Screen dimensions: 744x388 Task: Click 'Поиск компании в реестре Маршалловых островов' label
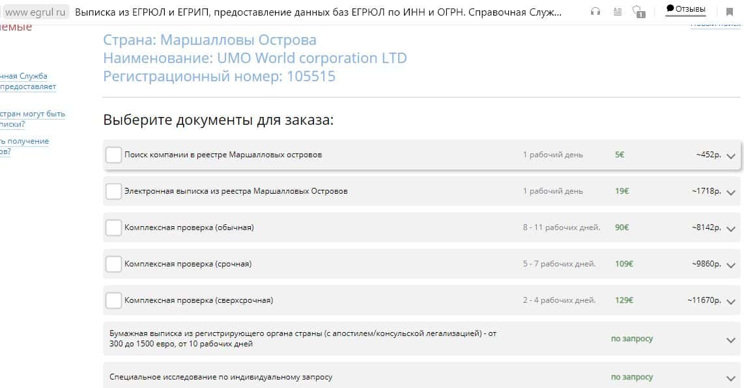(x=223, y=155)
